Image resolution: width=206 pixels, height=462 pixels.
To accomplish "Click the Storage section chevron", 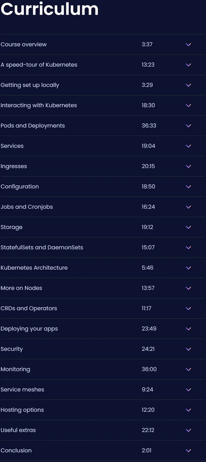I will coord(188,227).
